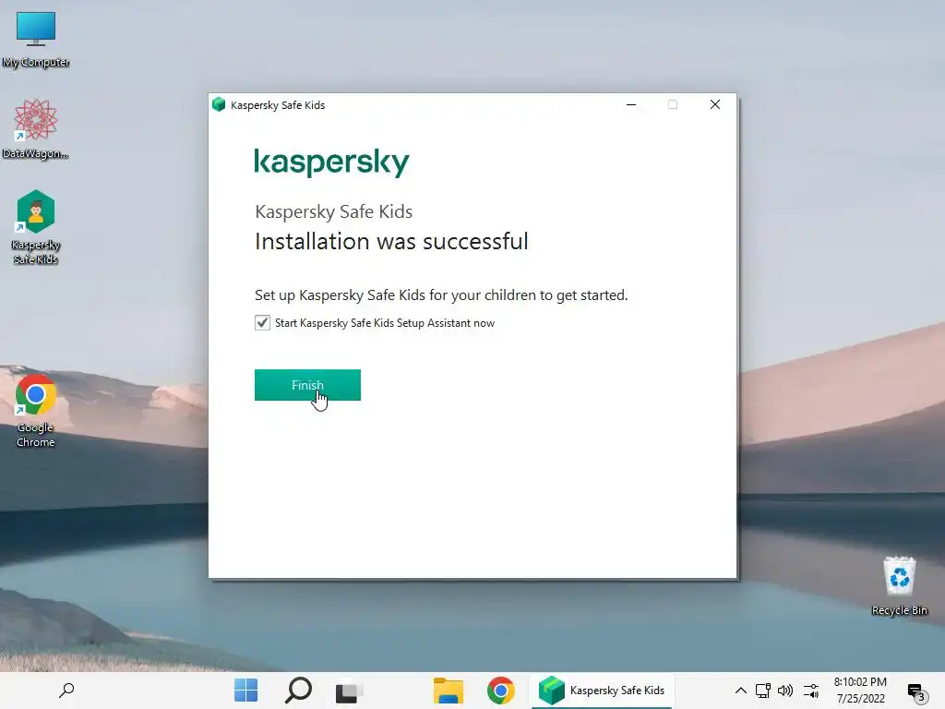Image resolution: width=945 pixels, height=709 pixels.
Task: Click the Finish button
Action: [x=307, y=385]
